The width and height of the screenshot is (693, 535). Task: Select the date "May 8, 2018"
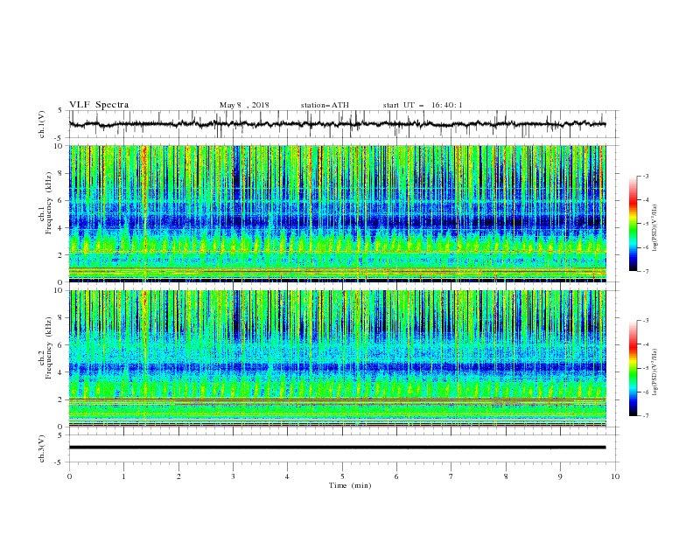[x=244, y=105]
